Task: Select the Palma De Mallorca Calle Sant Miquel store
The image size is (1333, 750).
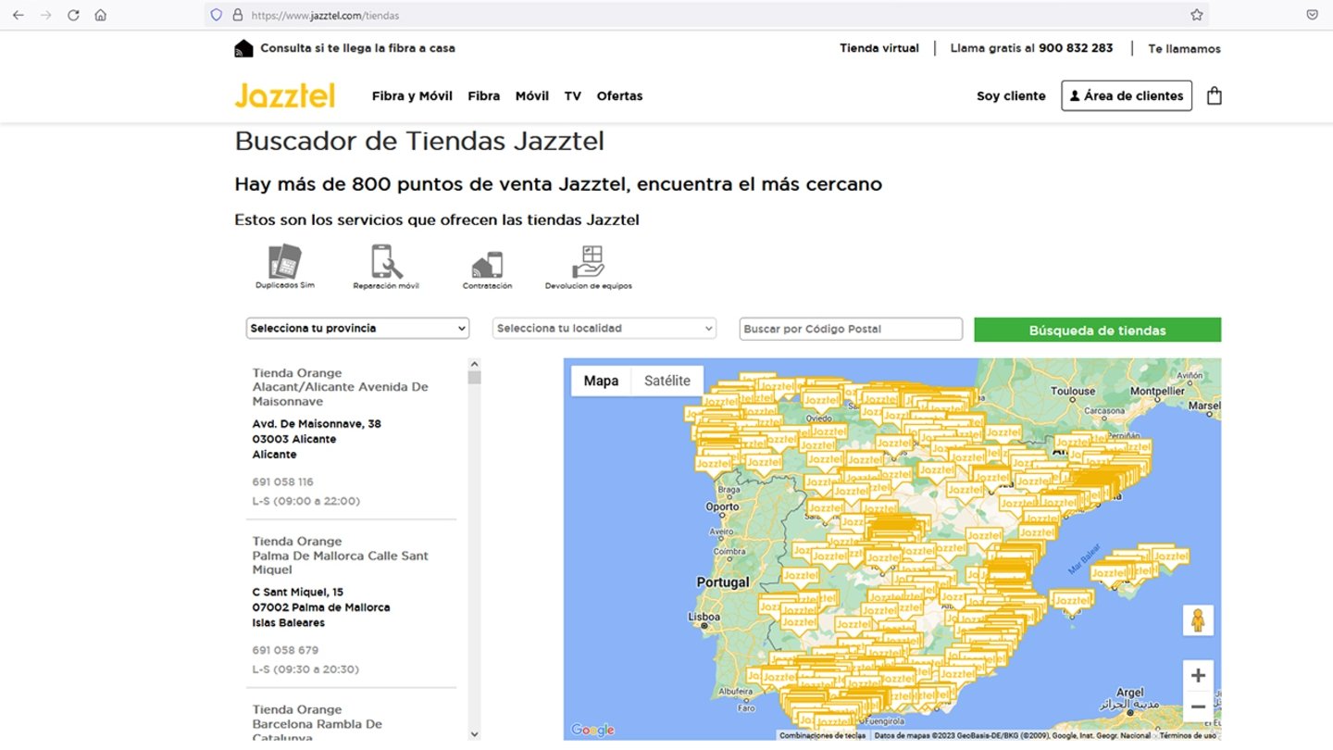Action: [341, 556]
